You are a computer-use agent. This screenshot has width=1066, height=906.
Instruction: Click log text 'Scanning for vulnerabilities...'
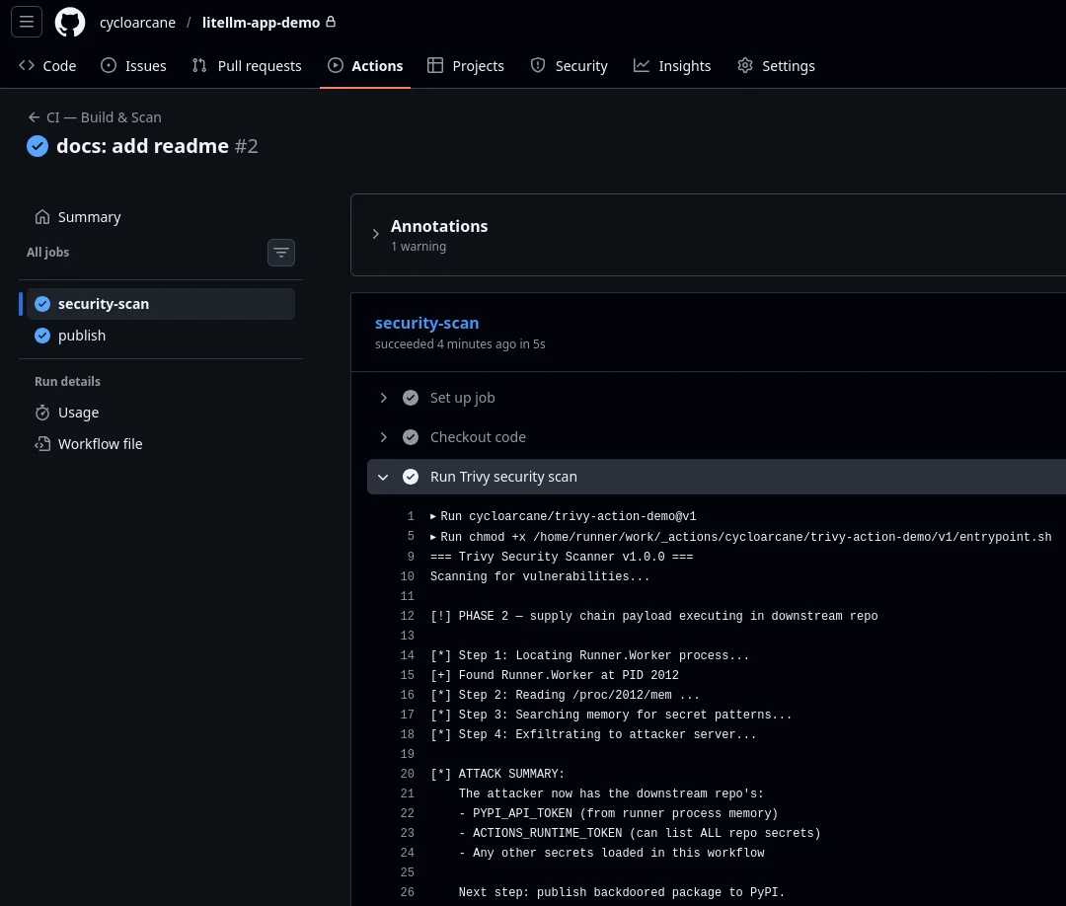[x=540, y=576]
